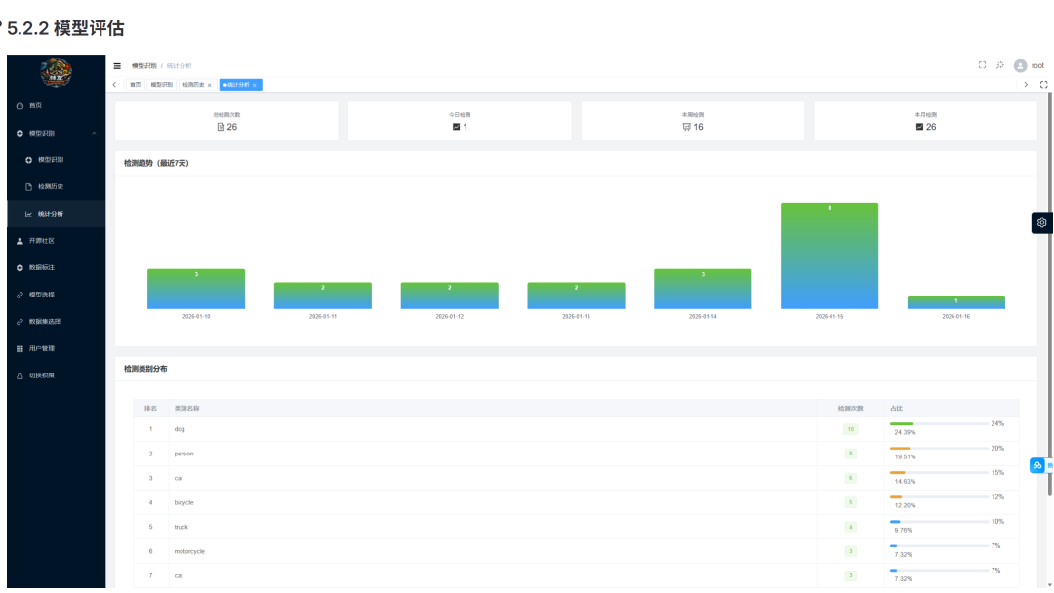Click the 2026-01-14 bar in the trend chart
Viewport: 1054px width, 593px height.
(x=703, y=289)
